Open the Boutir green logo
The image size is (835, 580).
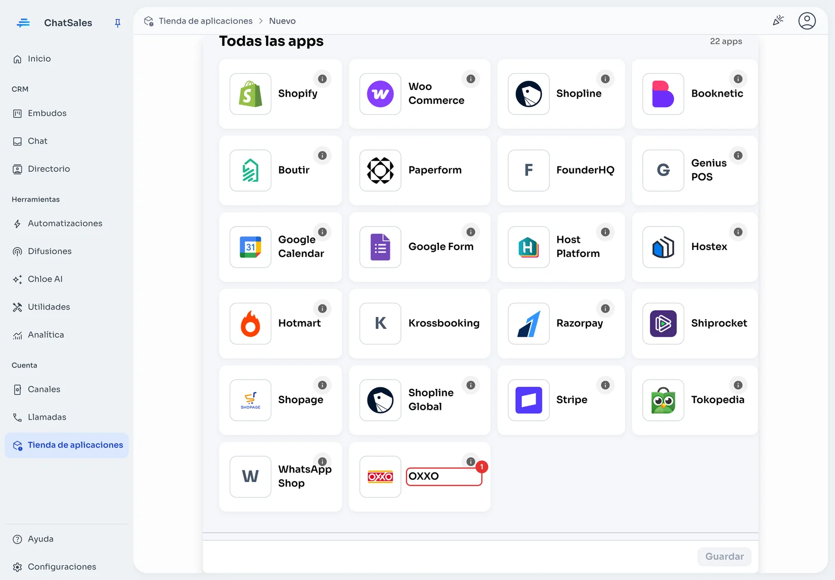tap(250, 171)
